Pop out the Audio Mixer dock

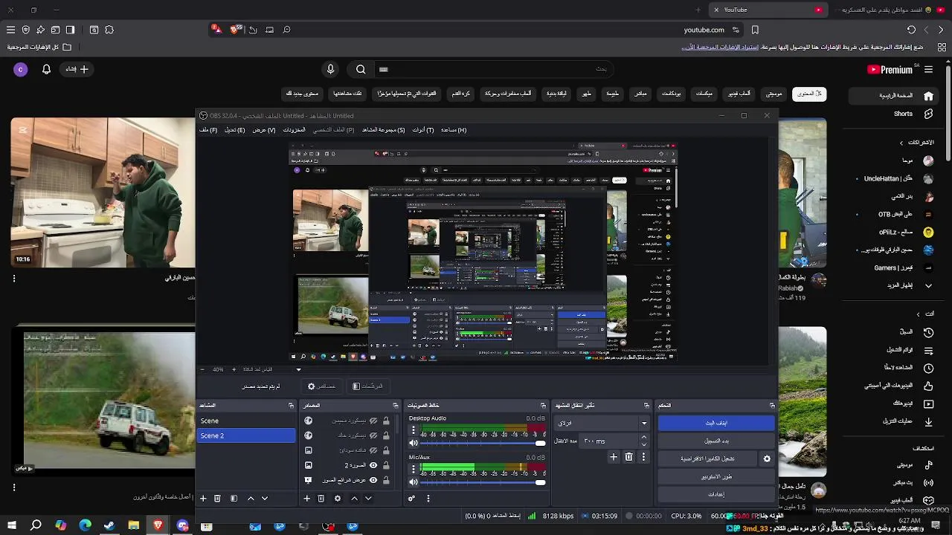(543, 406)
